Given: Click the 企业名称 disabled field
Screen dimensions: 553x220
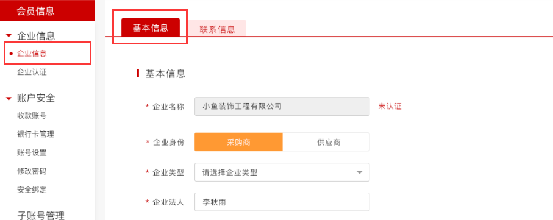Looking at the screenshot, I should tap(282, 107).
